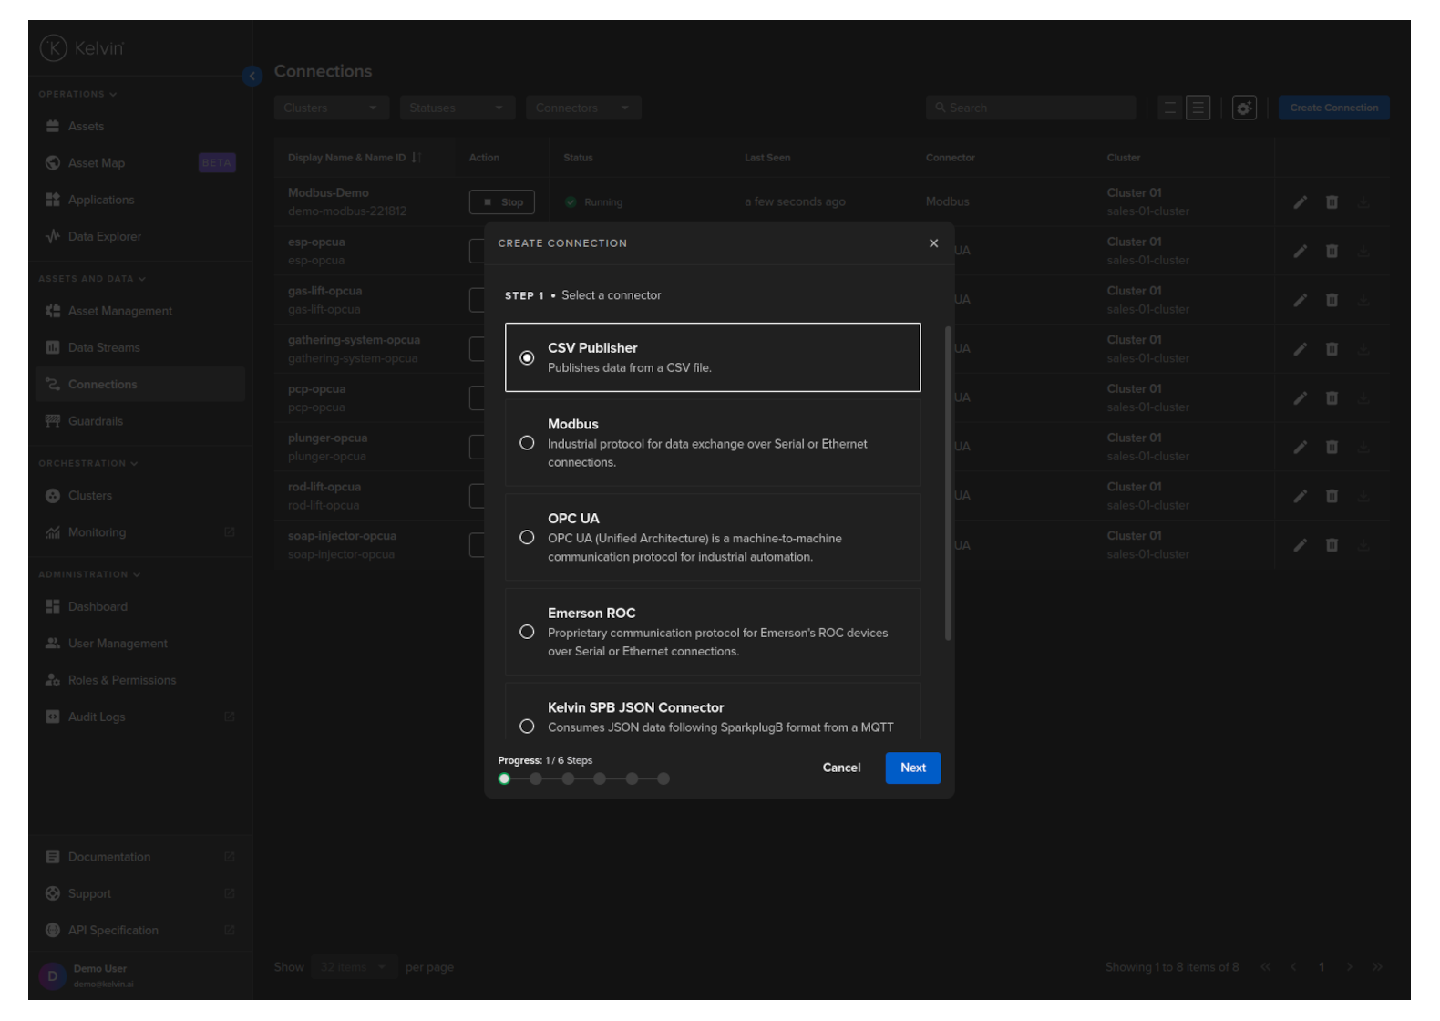Image resolution: width=1440 pixels, height=1021 pixels.
Task: Open table settings gear icon
Action: tap(1244, 108)
